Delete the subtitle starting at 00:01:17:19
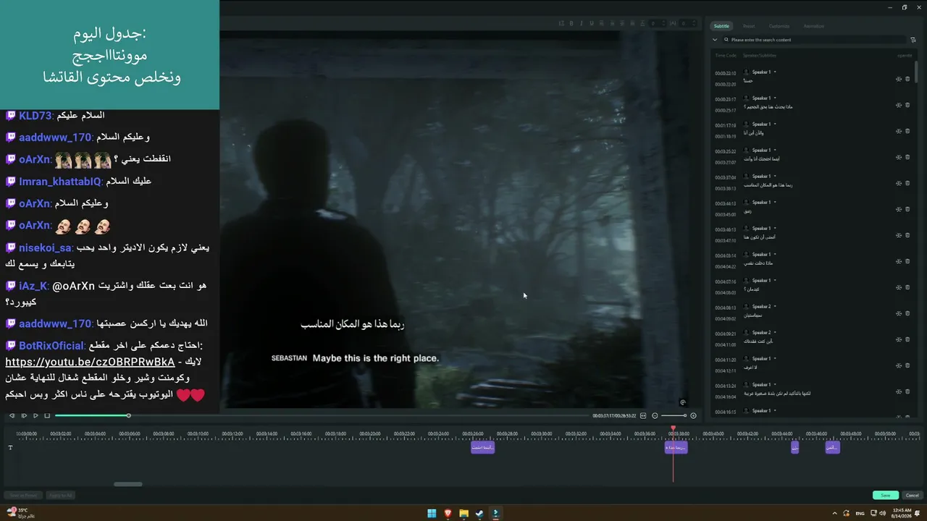 [907, 131]
